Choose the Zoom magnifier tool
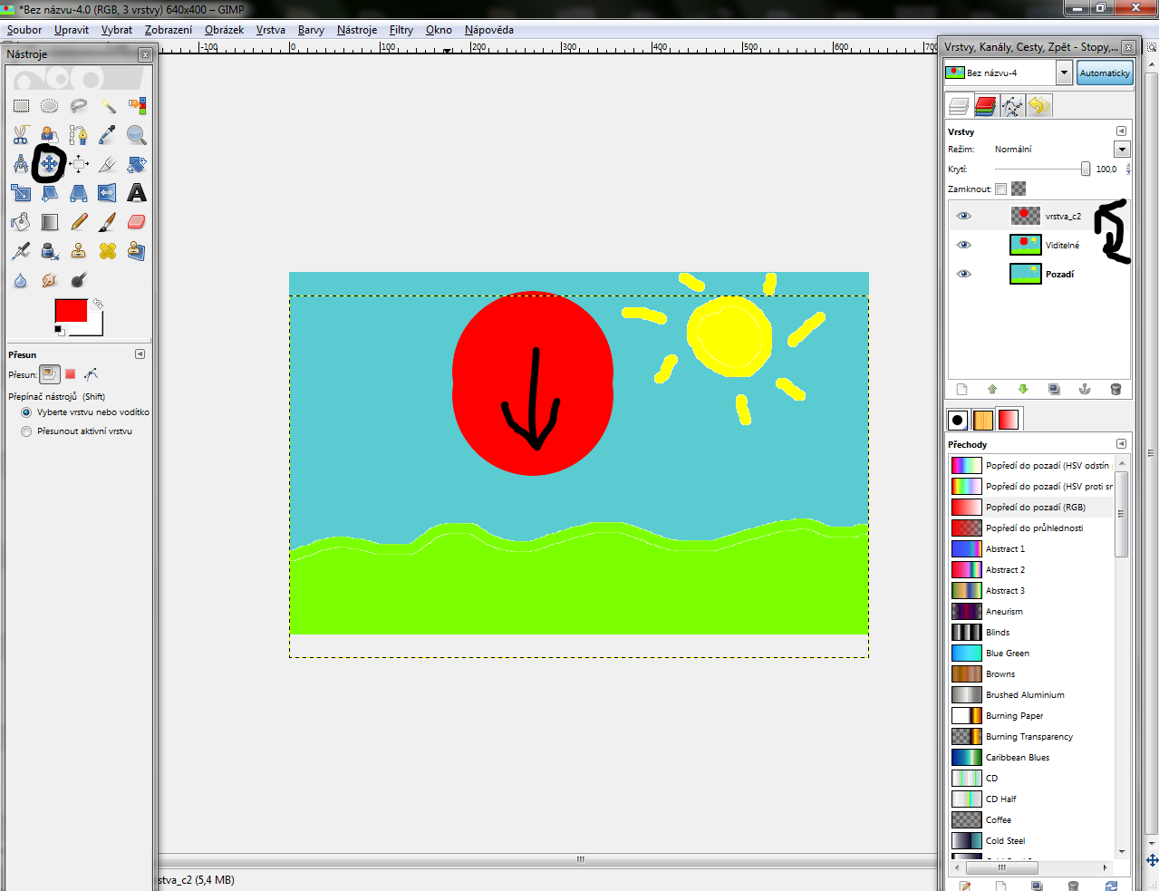 click(x=137, y=135)
